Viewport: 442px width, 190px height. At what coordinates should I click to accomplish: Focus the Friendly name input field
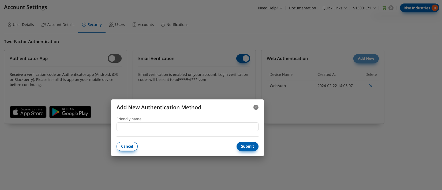tap(187, 127)
